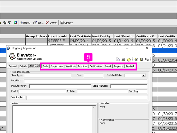The height and width of the screenshot is (133, 177).
Task: Click the Location input field
Action: point(86,81)
